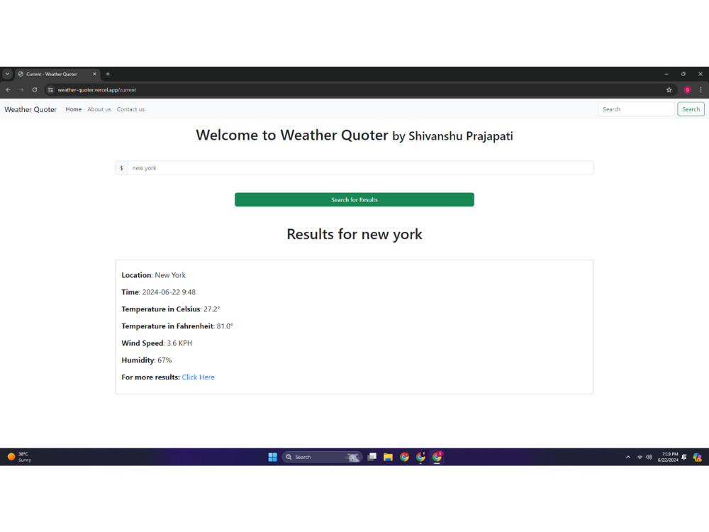Click the taskbar Search box
Image resolution: width=709 pixels, height=532 pixels.
[322, 457]
